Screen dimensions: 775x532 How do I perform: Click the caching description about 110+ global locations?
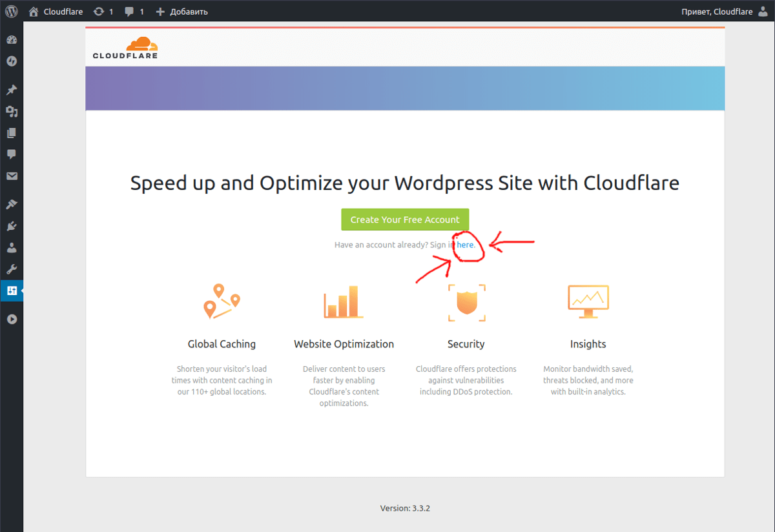coord(222,380)
